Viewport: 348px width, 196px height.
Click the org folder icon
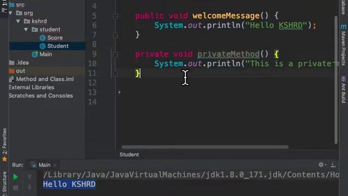[x=20, y=13]
